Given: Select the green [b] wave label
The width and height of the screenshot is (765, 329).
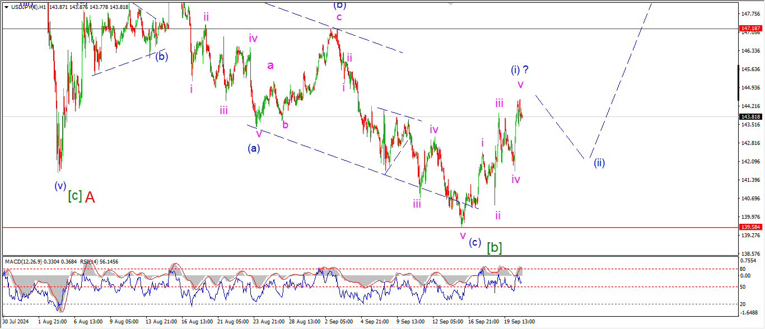Looking at the screenshot, I should click(493, 247).
